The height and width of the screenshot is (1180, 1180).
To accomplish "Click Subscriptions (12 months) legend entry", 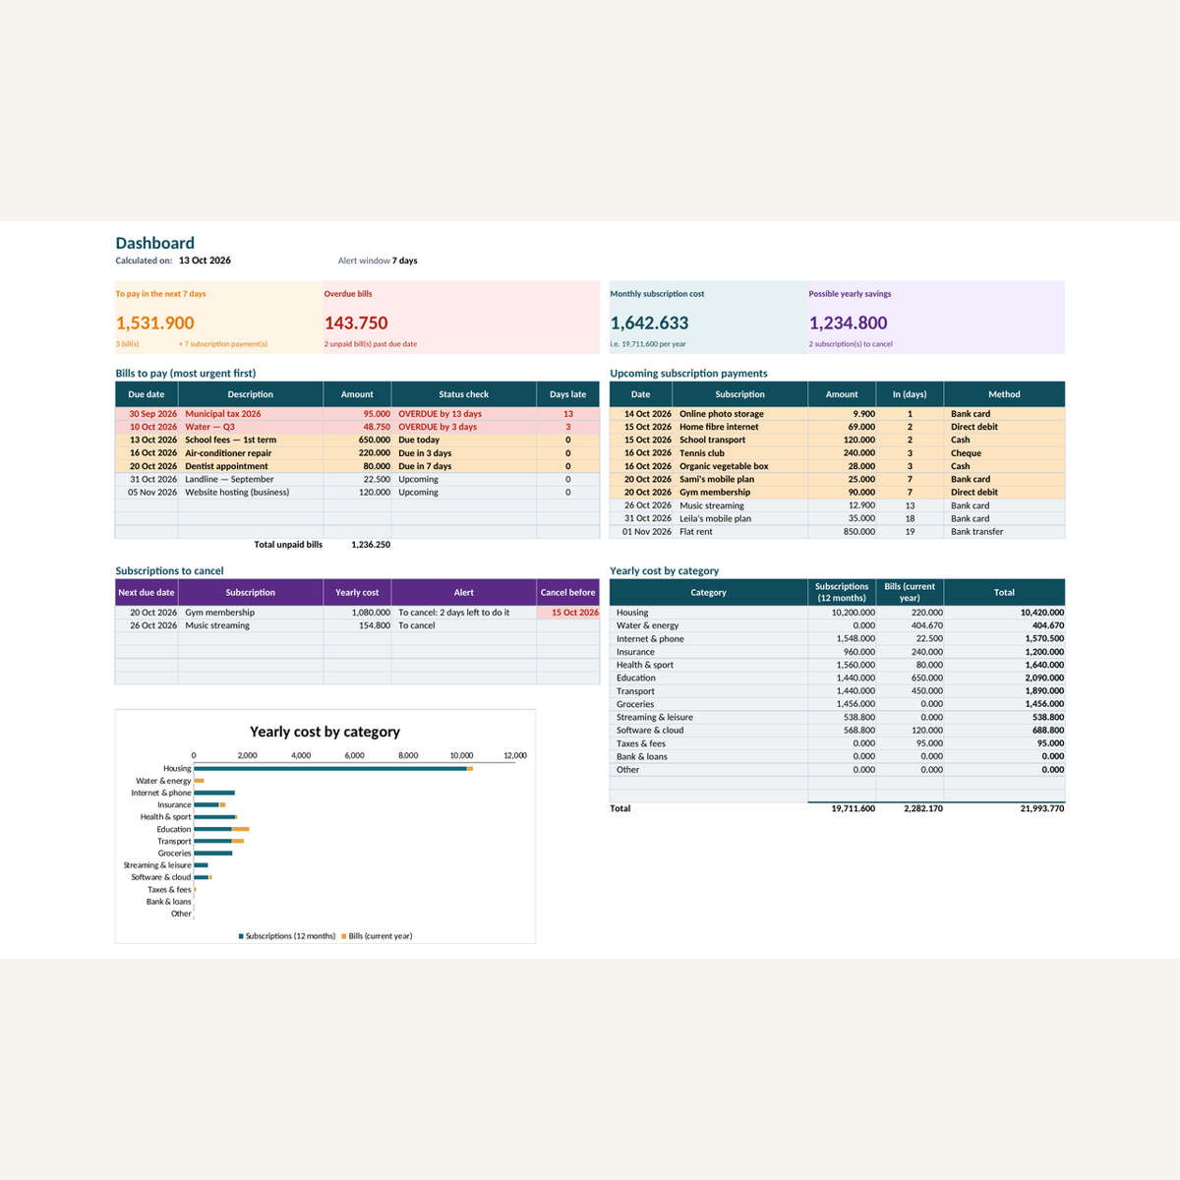I will (287, 936).
